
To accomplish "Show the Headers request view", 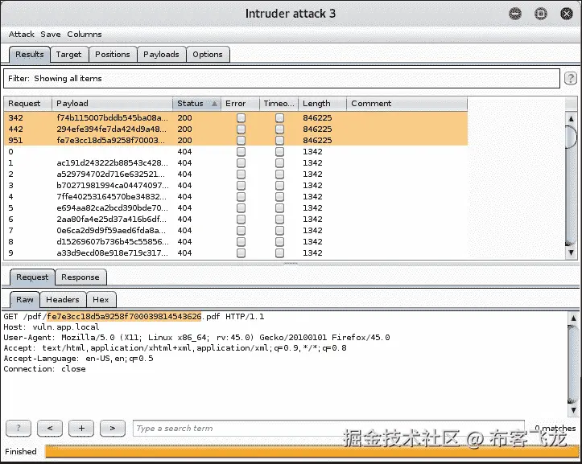I will [62, 300].
